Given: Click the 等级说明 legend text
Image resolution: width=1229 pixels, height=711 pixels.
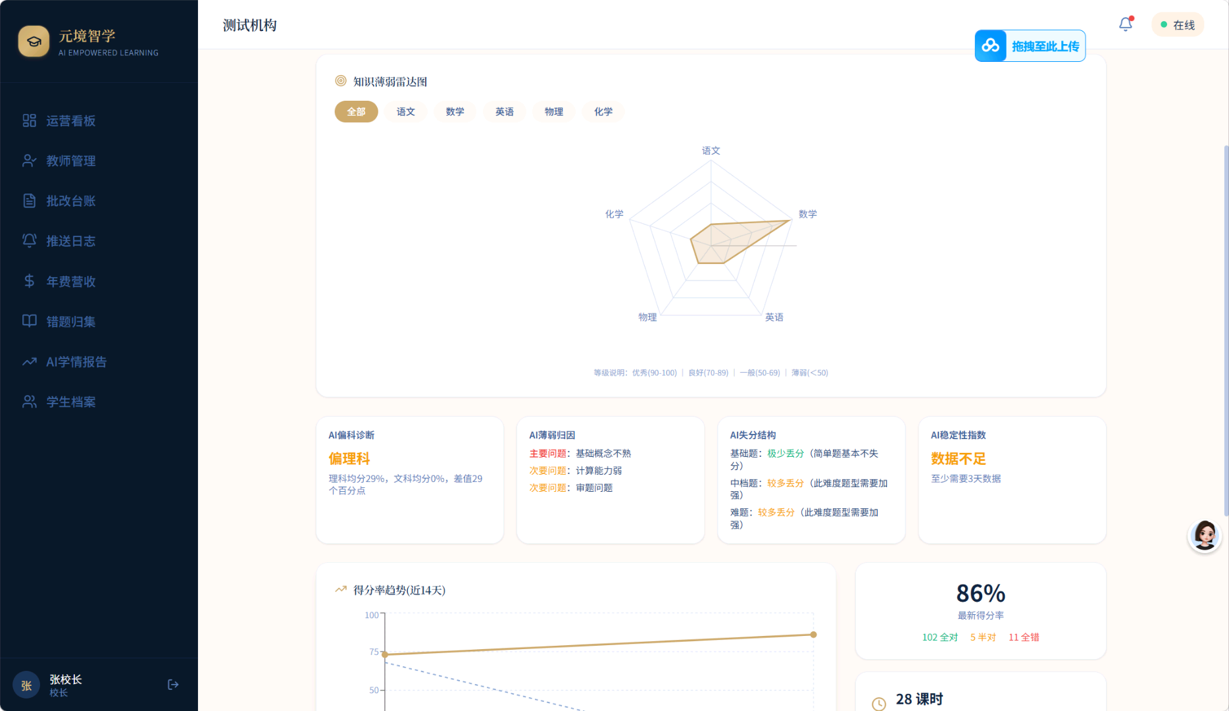Looking at the screenshot, I should click(711, 373).
